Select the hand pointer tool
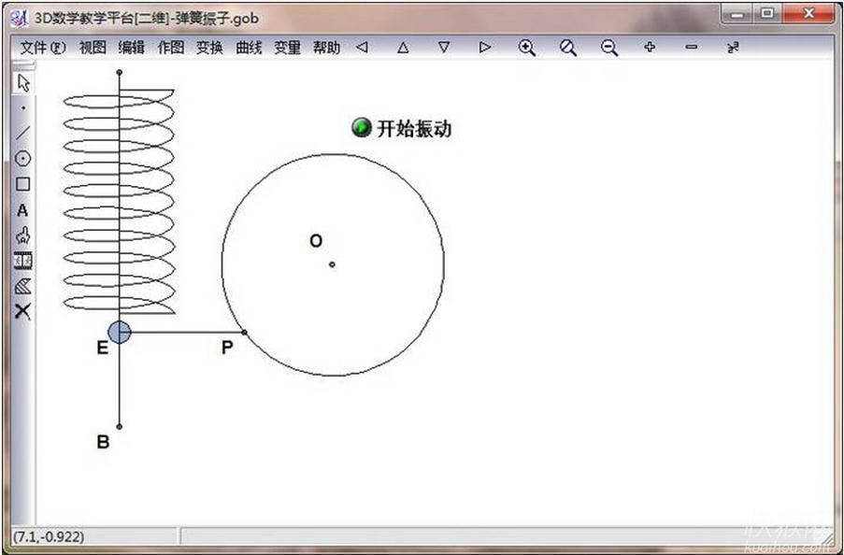The height and width of the screenshot is (555, 844). click(x=22, y=235)
